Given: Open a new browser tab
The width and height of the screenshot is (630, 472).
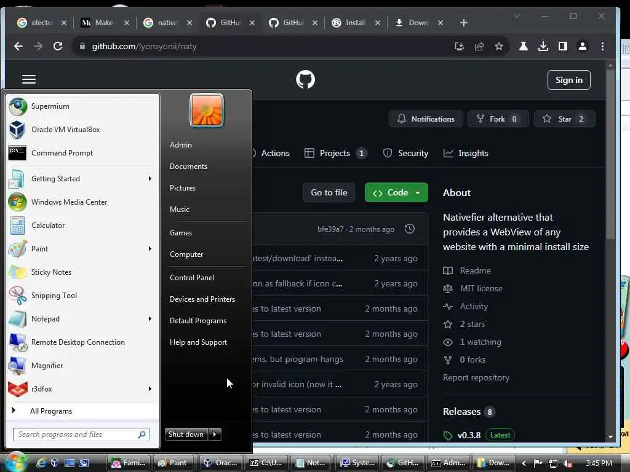Looking at the screenshot, I should 464,23.
